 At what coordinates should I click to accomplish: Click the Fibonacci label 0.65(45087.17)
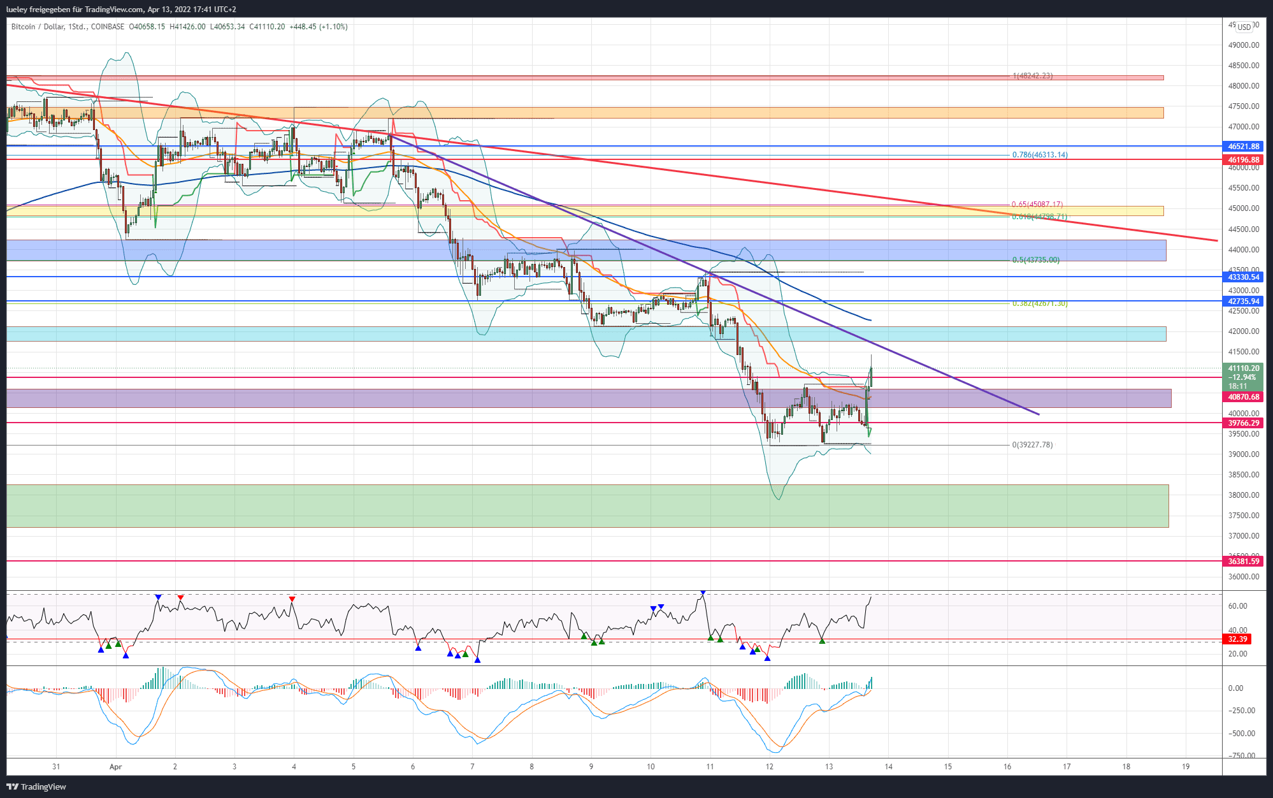click(x=1037, y=205)
